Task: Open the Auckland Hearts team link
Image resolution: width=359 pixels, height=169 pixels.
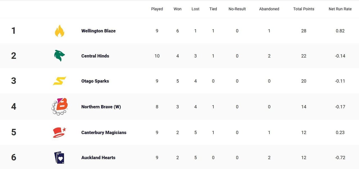Action: pyautogui.click(x=98, y=158)
